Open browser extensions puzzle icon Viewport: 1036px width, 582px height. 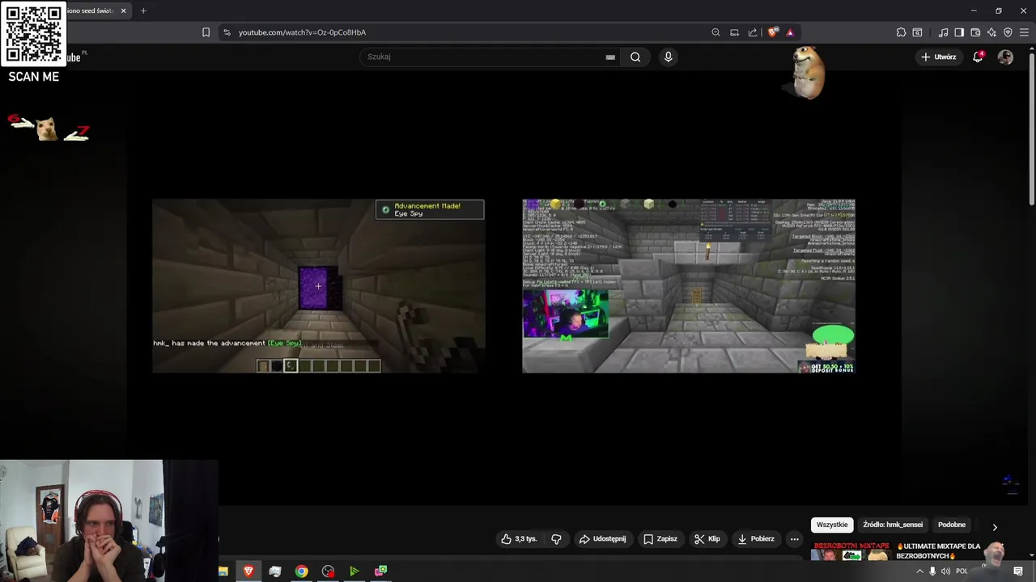(x=901, y=32)
